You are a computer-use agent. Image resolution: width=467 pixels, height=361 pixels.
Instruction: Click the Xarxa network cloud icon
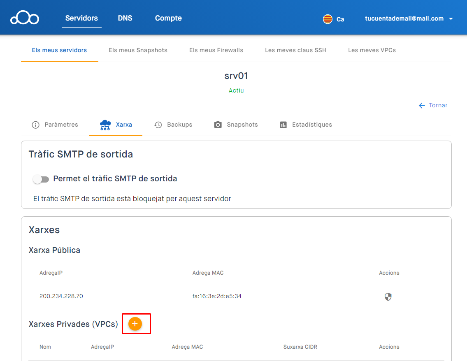[105, 125]
